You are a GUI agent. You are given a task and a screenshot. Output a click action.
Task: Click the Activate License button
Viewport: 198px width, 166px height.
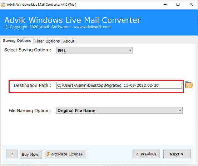65,154
